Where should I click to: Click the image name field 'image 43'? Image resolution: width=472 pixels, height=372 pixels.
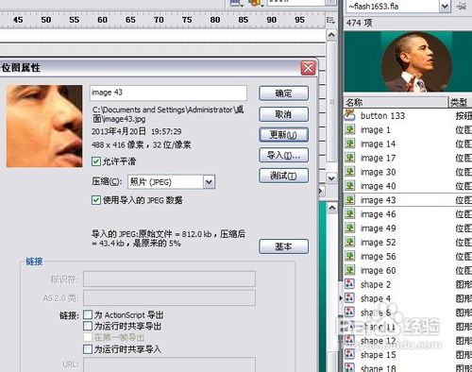[168, 93]
